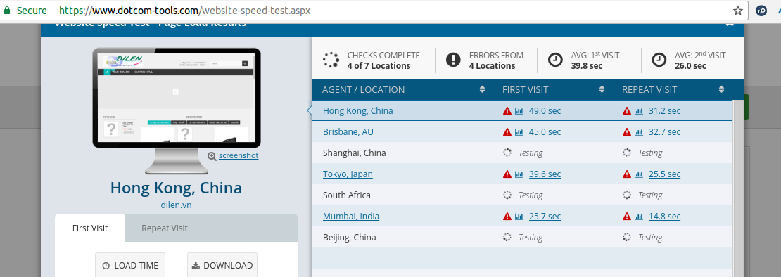Switch to the Repeat Visit tab

165,228
